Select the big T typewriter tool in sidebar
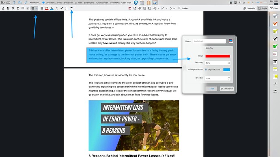This screenshot has height=157, width=280. click(x=275, y=62)
